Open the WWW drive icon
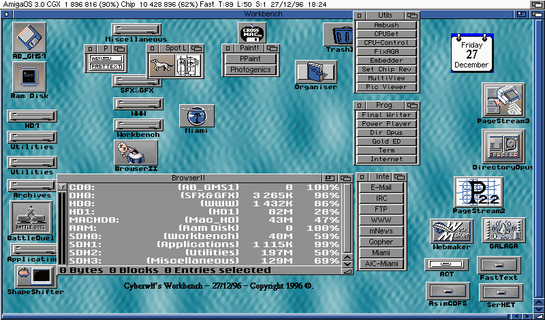This screenshot has height=320, width=545. coord(138,104)
